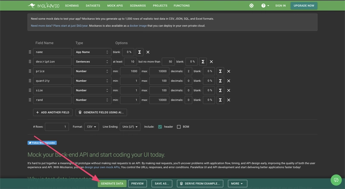
Task: Uncheck the header include checkbox
Action: tap(160, 127)
